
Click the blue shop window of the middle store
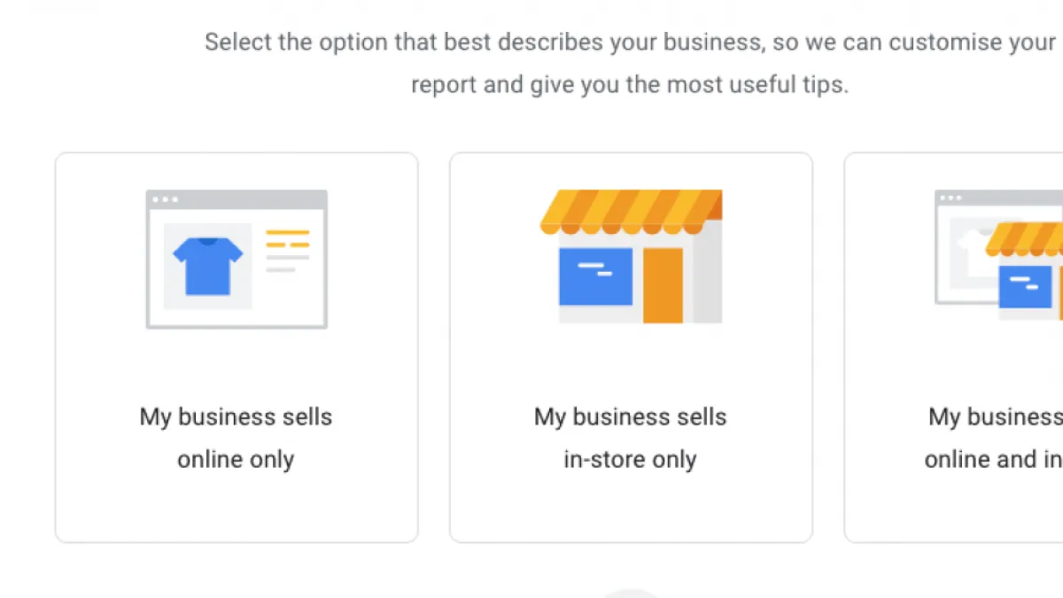(595, 276)
